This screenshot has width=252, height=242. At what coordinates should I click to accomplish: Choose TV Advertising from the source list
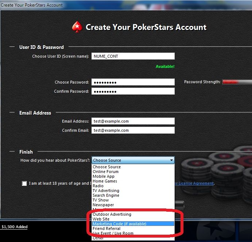(x=133, y=191)
